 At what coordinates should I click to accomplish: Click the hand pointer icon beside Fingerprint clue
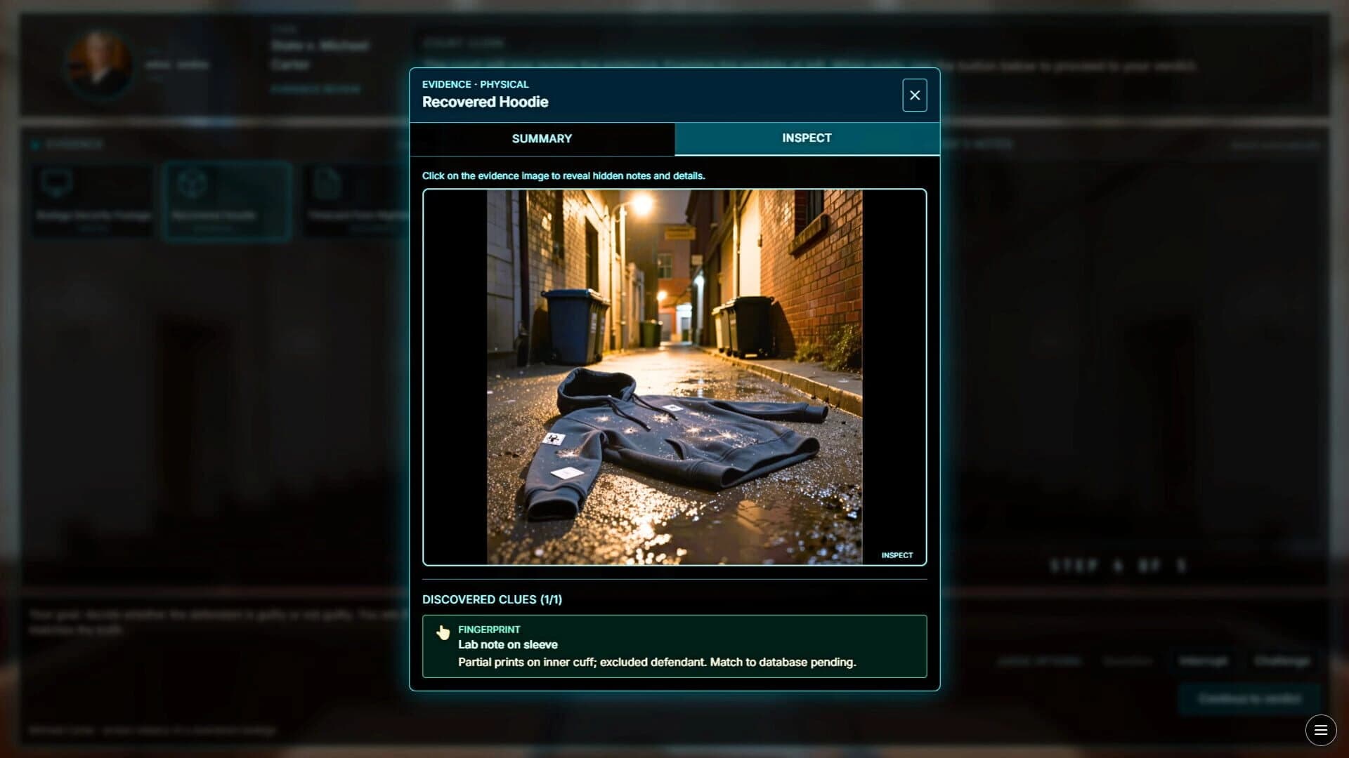click(x=443, y=632)
